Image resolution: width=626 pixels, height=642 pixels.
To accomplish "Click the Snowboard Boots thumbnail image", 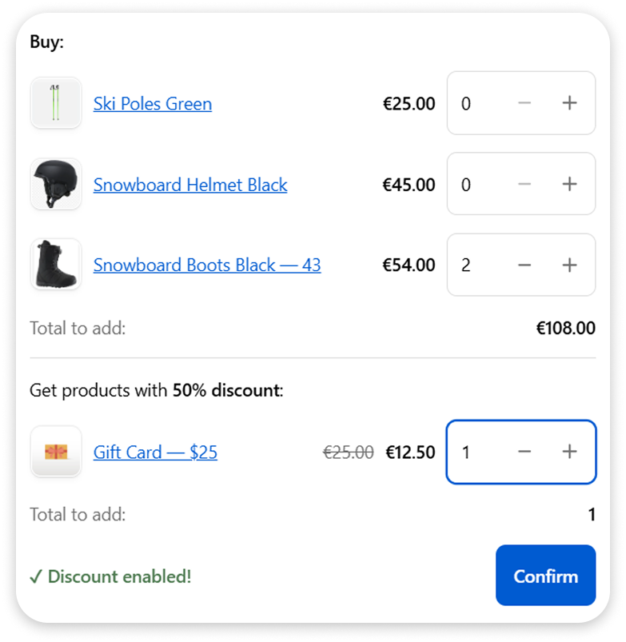I will tap(56, 265).
